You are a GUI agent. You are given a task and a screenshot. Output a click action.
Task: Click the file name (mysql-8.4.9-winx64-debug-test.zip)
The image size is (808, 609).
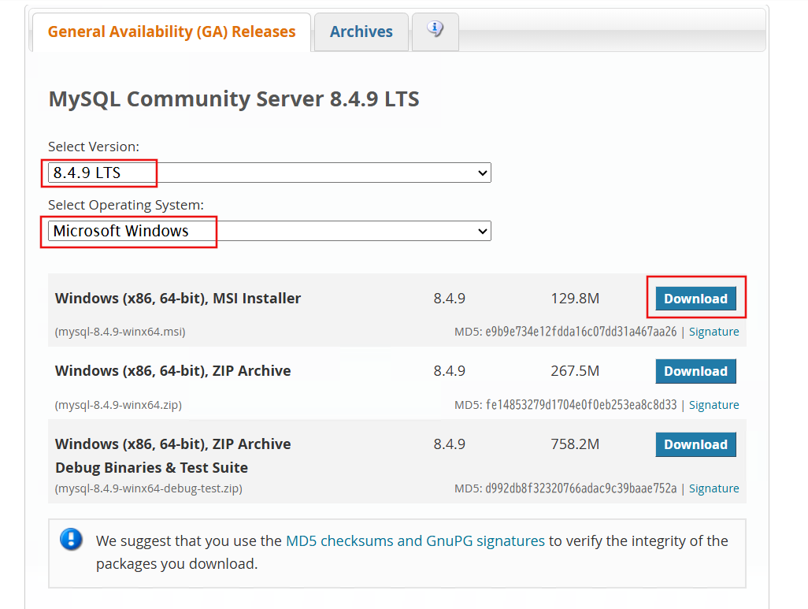[x=148, y=488]
